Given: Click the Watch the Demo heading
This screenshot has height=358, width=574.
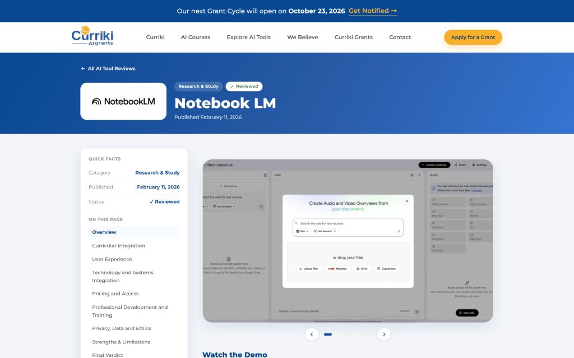Looking at the screenshot, I should coord(235,354).
